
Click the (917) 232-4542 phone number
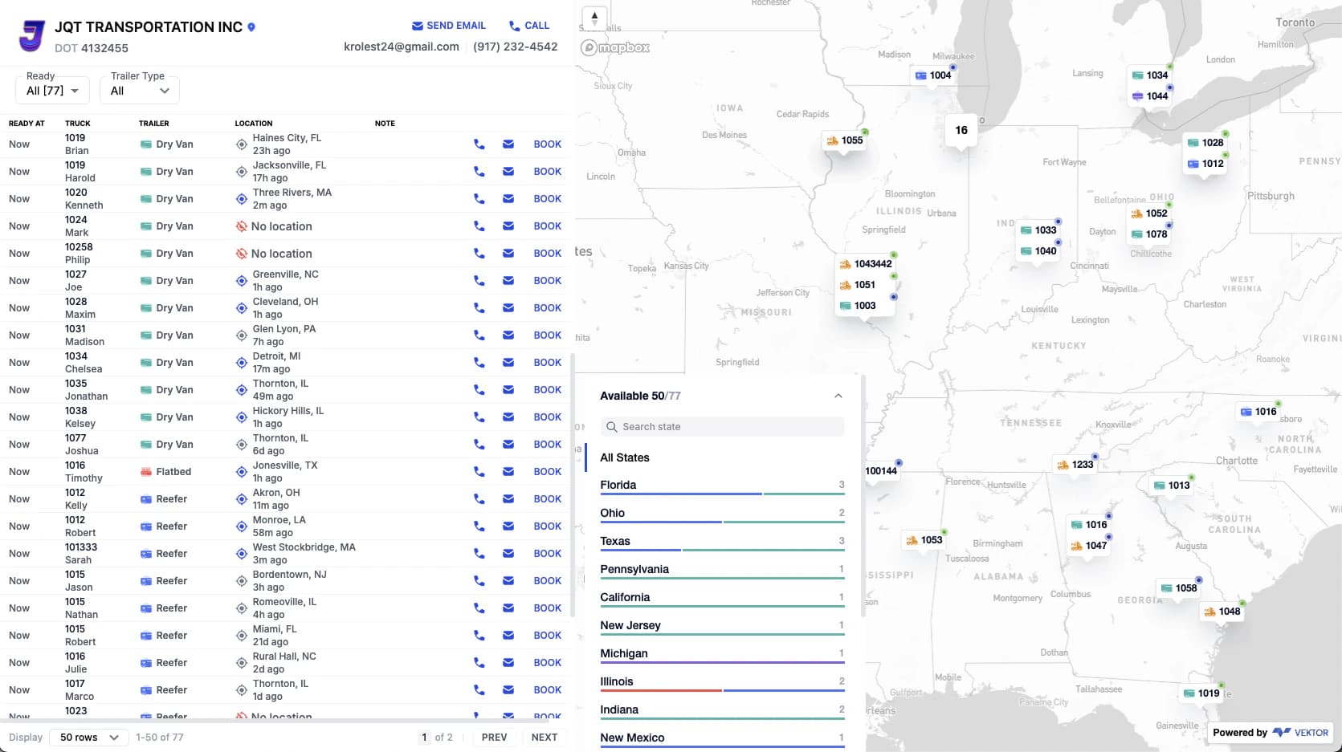[x=516, y=47]
